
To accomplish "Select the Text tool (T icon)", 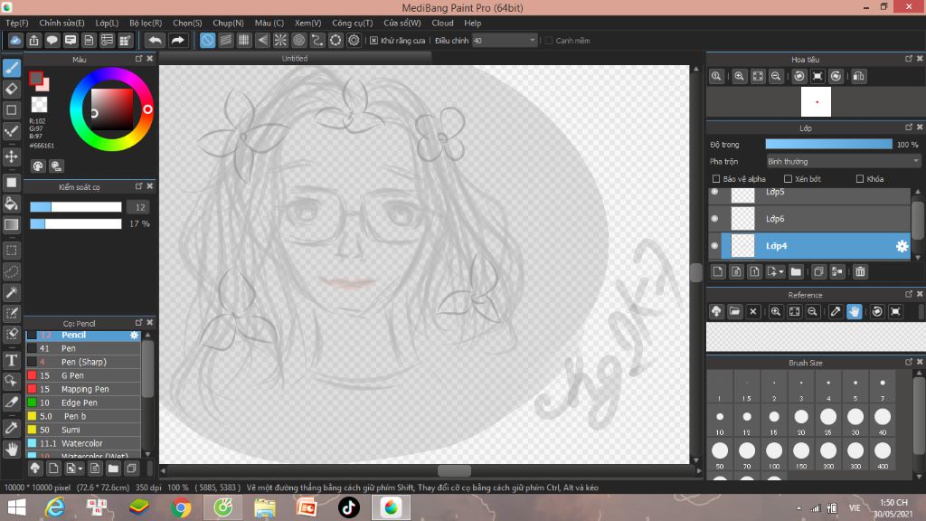I will (11, 360).
